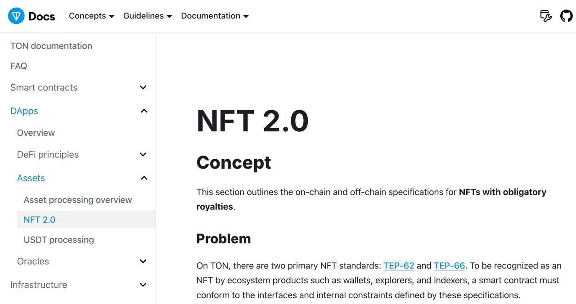Expand the DeFi principles chevron
This screenshot has width=576, height=304.
[143, 154]
